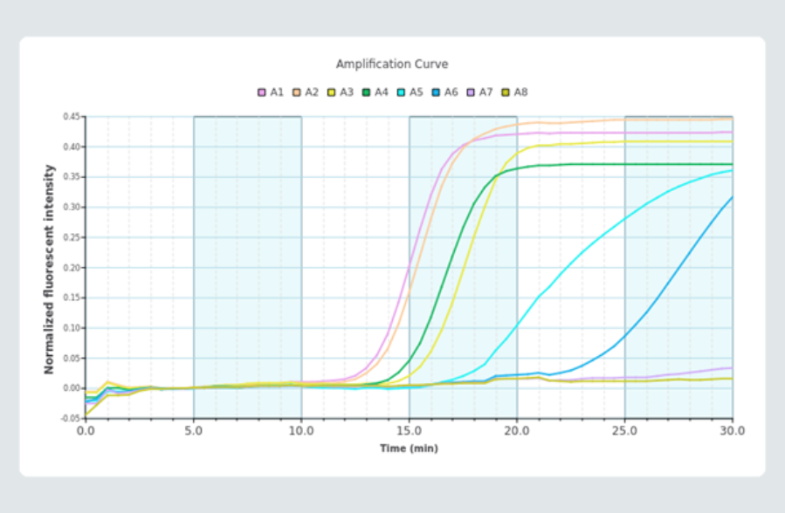Image resolution: width=785 pixels, height=513 pixels.
Task: Toggle the A6 series legend label
Action: pyautogui.click(x=451, y=92)
